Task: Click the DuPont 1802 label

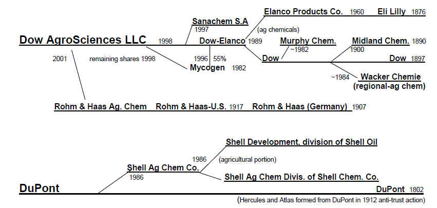Action: 400,190
